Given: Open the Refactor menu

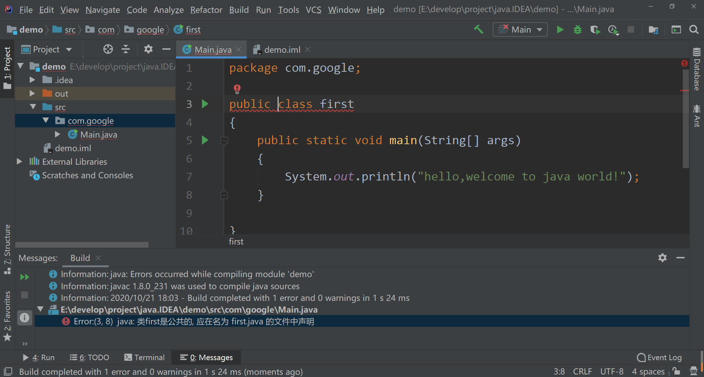Looking at the screenshot, I should [x=206, y=10].
